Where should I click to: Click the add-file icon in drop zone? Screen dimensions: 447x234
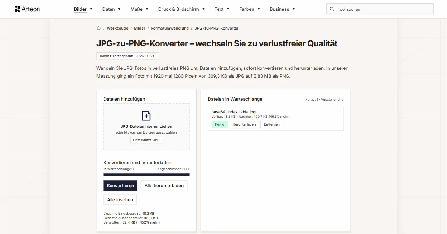pos(146,116)
